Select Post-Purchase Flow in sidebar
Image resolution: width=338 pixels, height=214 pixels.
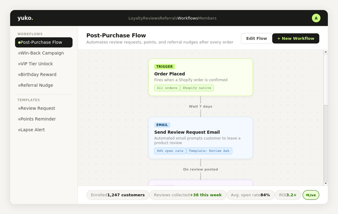pyautogui.click(x=44, y=42)
